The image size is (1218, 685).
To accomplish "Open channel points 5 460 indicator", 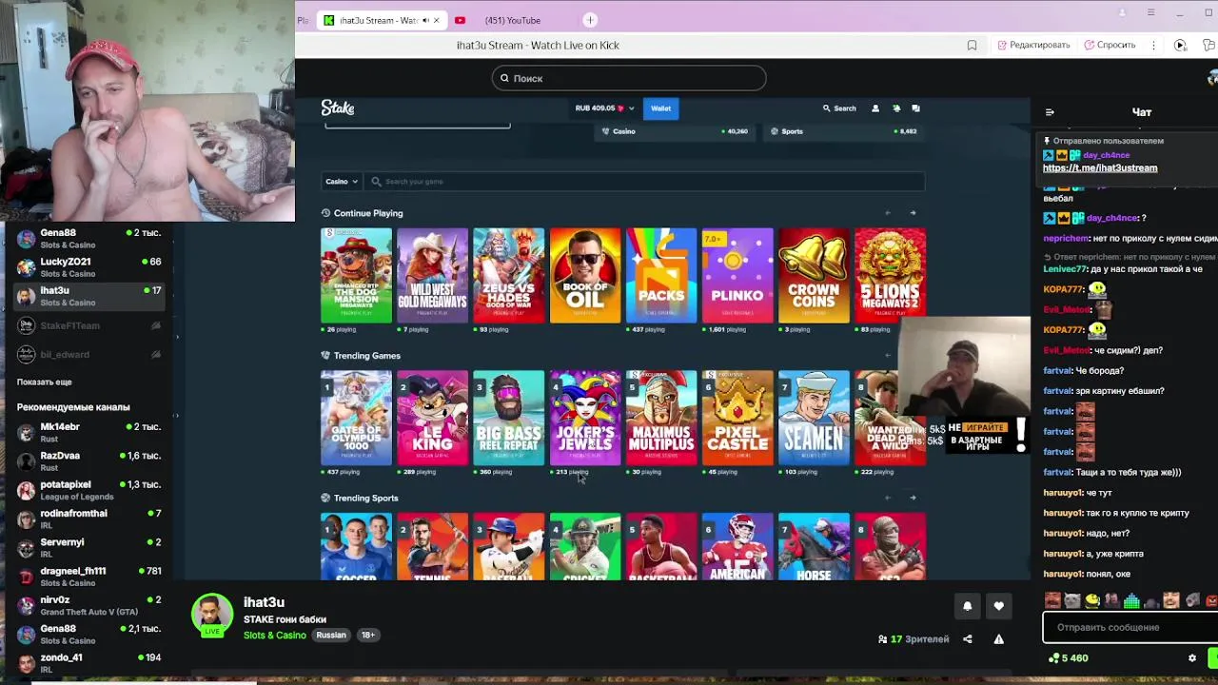I will (x=1069, y=657).
